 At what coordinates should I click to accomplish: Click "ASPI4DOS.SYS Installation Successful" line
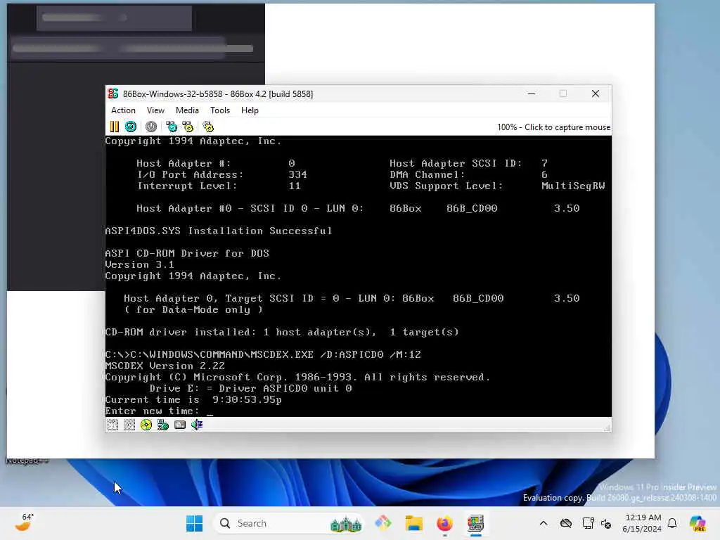[219, 231]
